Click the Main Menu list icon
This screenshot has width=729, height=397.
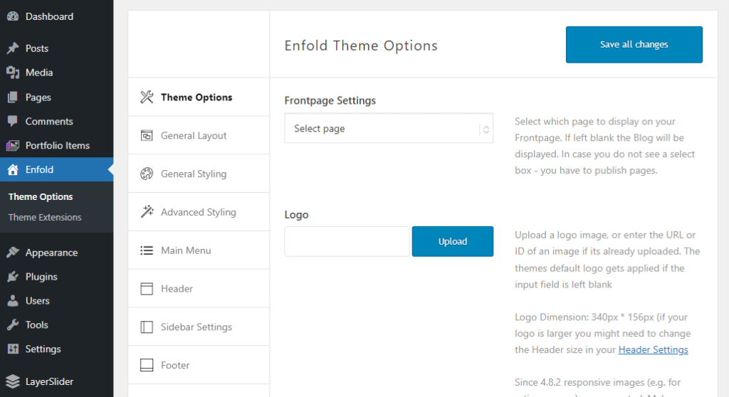147,250
